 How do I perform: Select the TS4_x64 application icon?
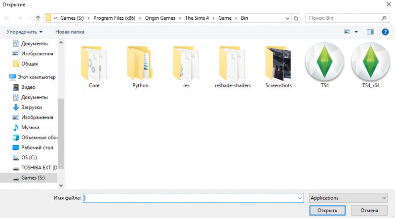coord(371,62)
